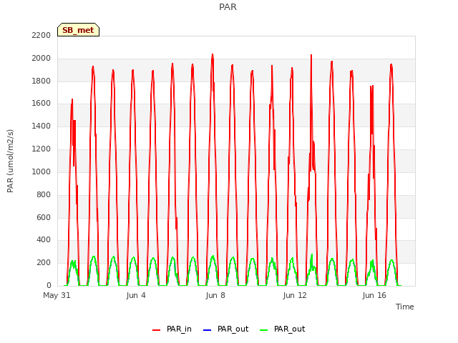The height and width of the screenshot is (343, 458).
Task: Click the x-axis title Time
Action: point(404,307)
